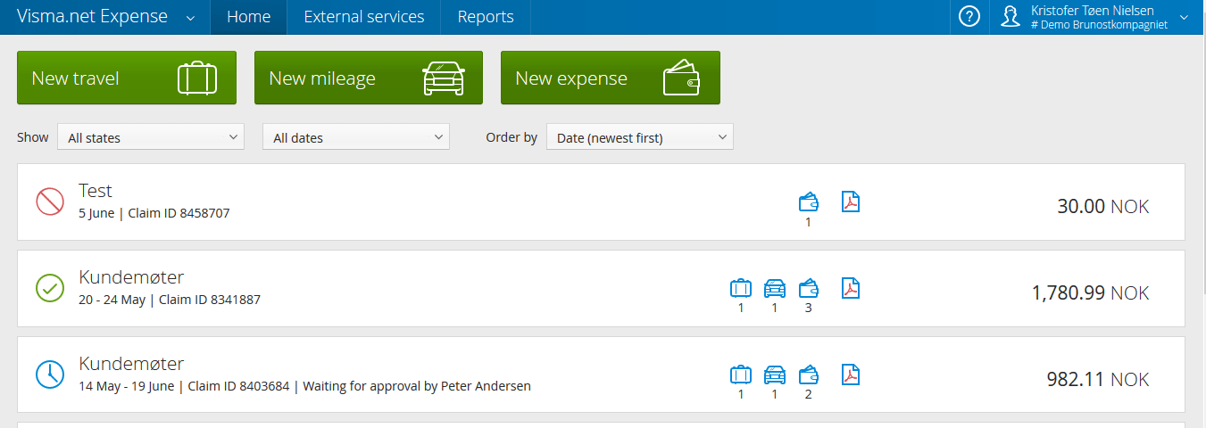Open the All states filter dropdown
1206x428 pixels.
tap(150, 137)
